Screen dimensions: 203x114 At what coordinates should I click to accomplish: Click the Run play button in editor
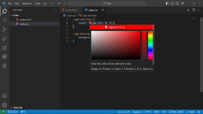click(188, 10)
